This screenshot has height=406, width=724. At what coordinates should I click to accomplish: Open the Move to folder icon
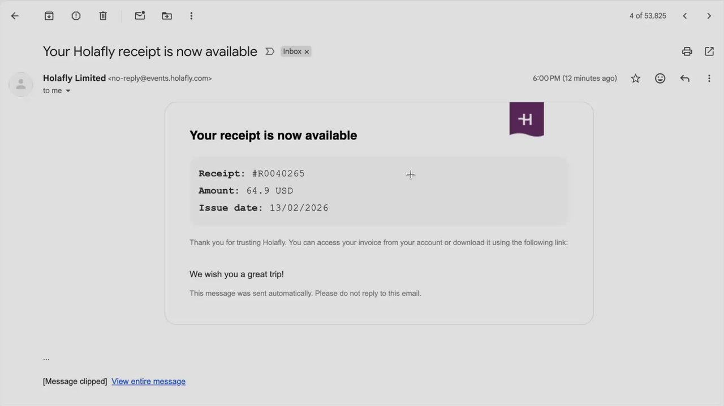click(167, 16)
